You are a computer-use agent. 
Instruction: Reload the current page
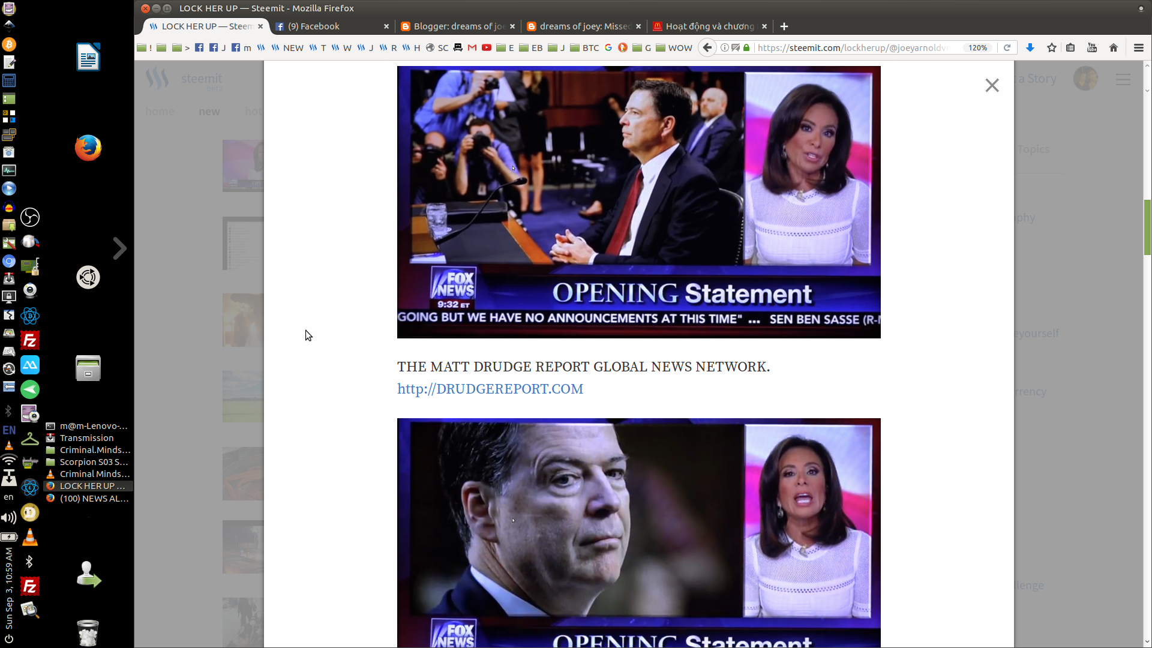(x=1007, y=47)
